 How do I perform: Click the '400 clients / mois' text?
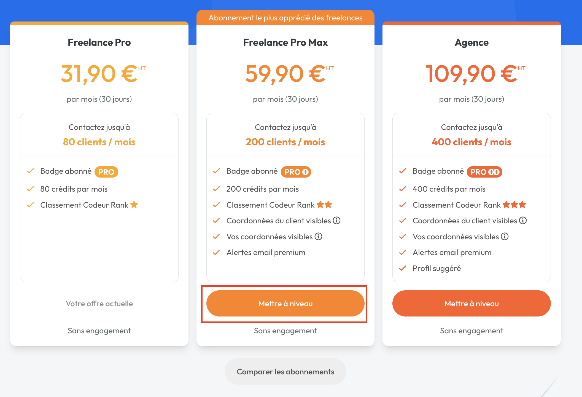[x=471, y=142]
